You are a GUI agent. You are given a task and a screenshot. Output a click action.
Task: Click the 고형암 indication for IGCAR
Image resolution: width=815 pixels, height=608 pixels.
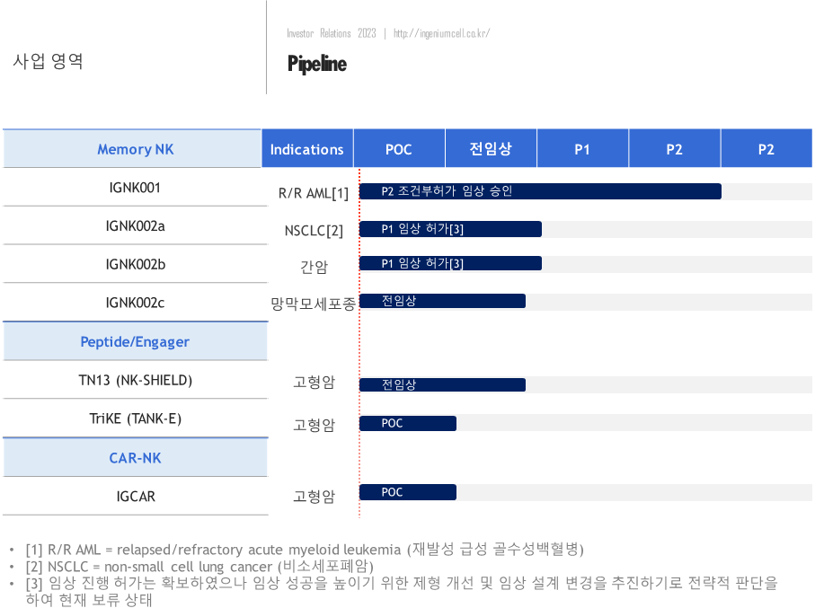[x=314, y=497]
